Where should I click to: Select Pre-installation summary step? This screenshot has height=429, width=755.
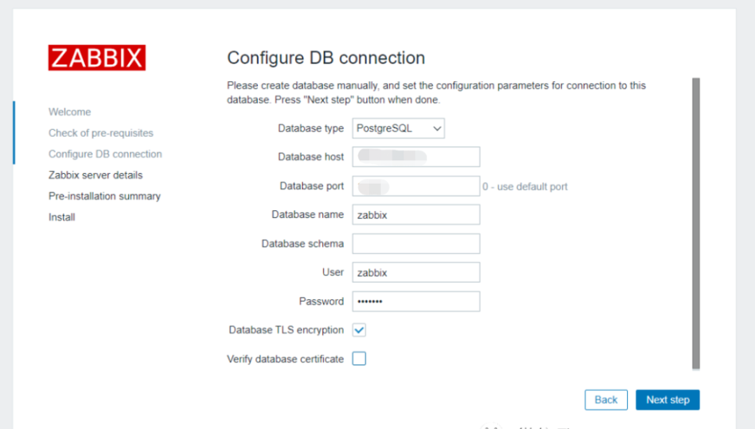pos(104,196)
